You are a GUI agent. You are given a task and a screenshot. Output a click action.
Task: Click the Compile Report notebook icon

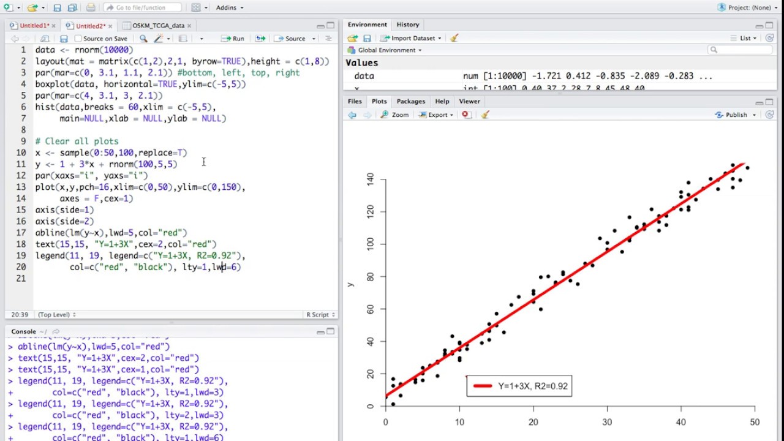click(183, 39)
